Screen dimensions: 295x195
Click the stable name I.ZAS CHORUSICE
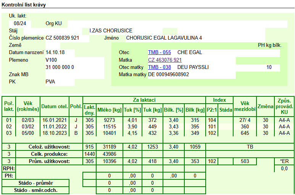click(x=111, y=30)
